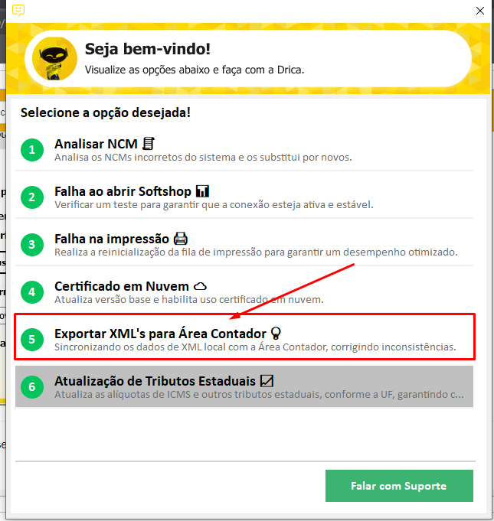
Task: Click the Drica mascot avatar
Action: click(x=54, y=59)
